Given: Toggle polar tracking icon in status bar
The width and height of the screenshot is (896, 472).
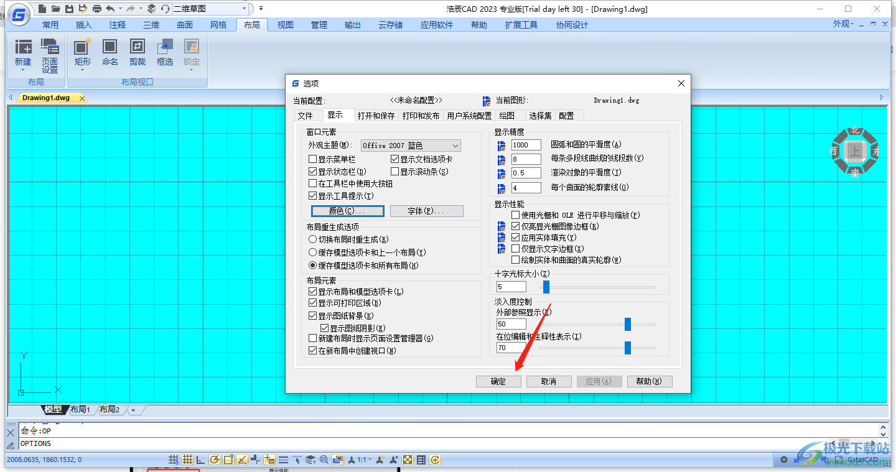Looking at the screenshot, I should pos(215,460).
